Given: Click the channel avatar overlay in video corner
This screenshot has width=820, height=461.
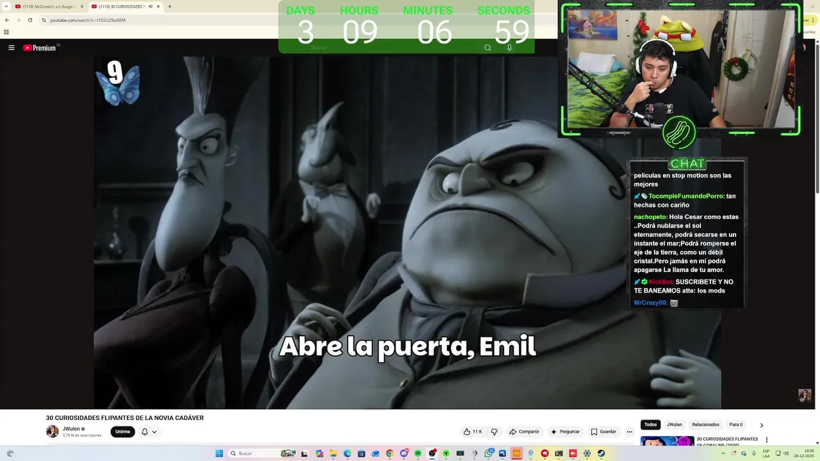Looking at the screenshot, I should [805, 395].
